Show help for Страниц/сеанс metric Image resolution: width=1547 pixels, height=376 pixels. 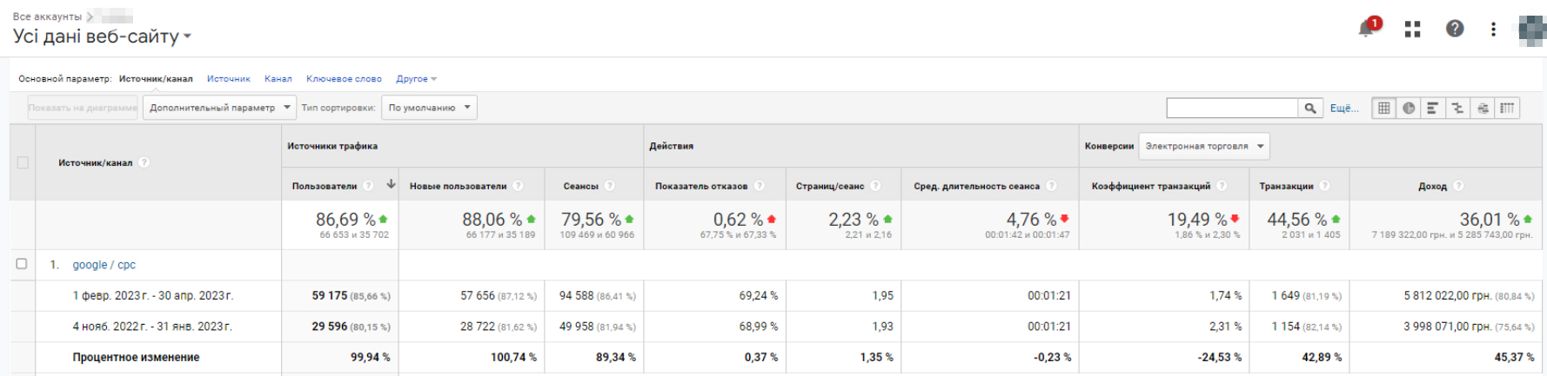coord(875,186)
